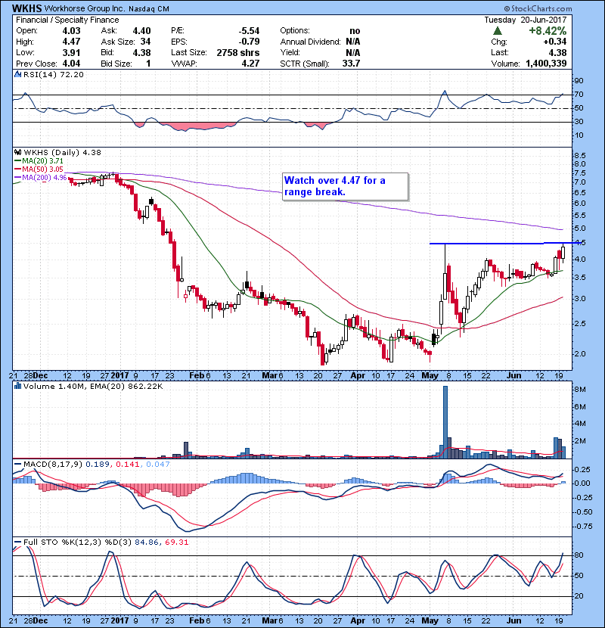Click the volume bars icon beside Volume 1.40M
This screenshot has height=628, width=605.
17,386
